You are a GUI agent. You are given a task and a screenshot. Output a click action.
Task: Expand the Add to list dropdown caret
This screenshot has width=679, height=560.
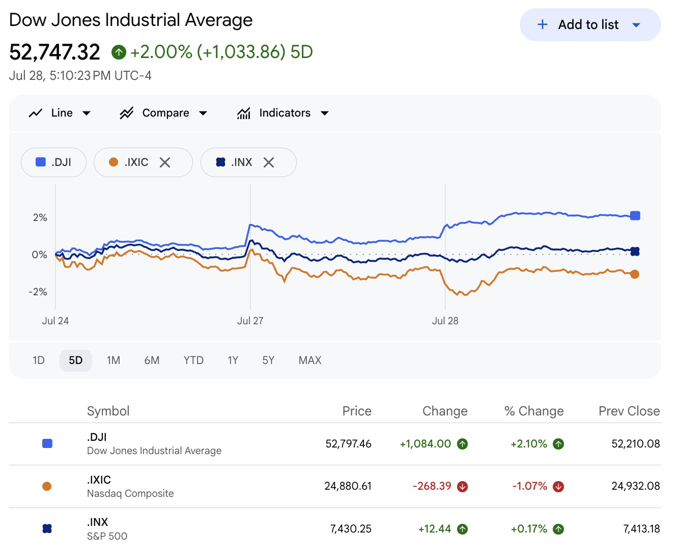[636, 24]
